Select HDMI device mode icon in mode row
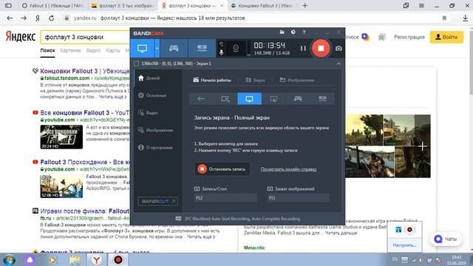This screenshot has width=473, height=266. (322, 98)
